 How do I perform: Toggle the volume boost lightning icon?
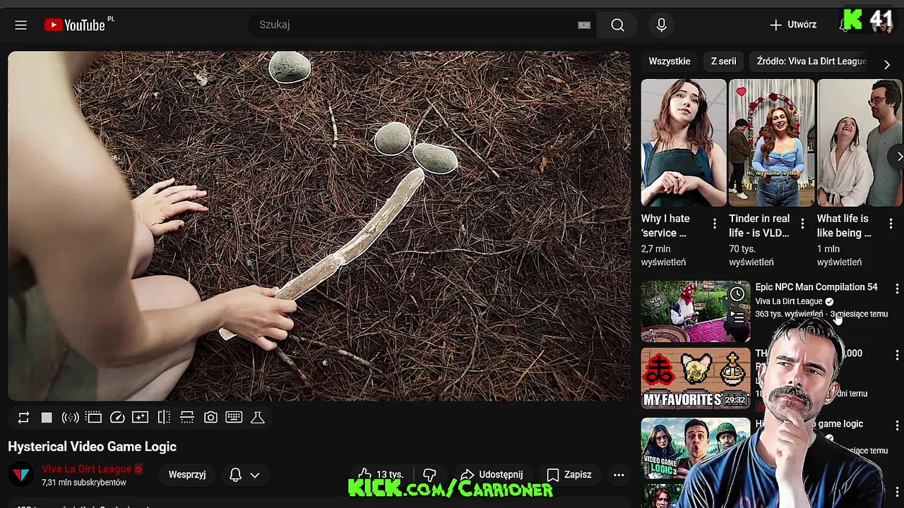(x=70, y=418)
